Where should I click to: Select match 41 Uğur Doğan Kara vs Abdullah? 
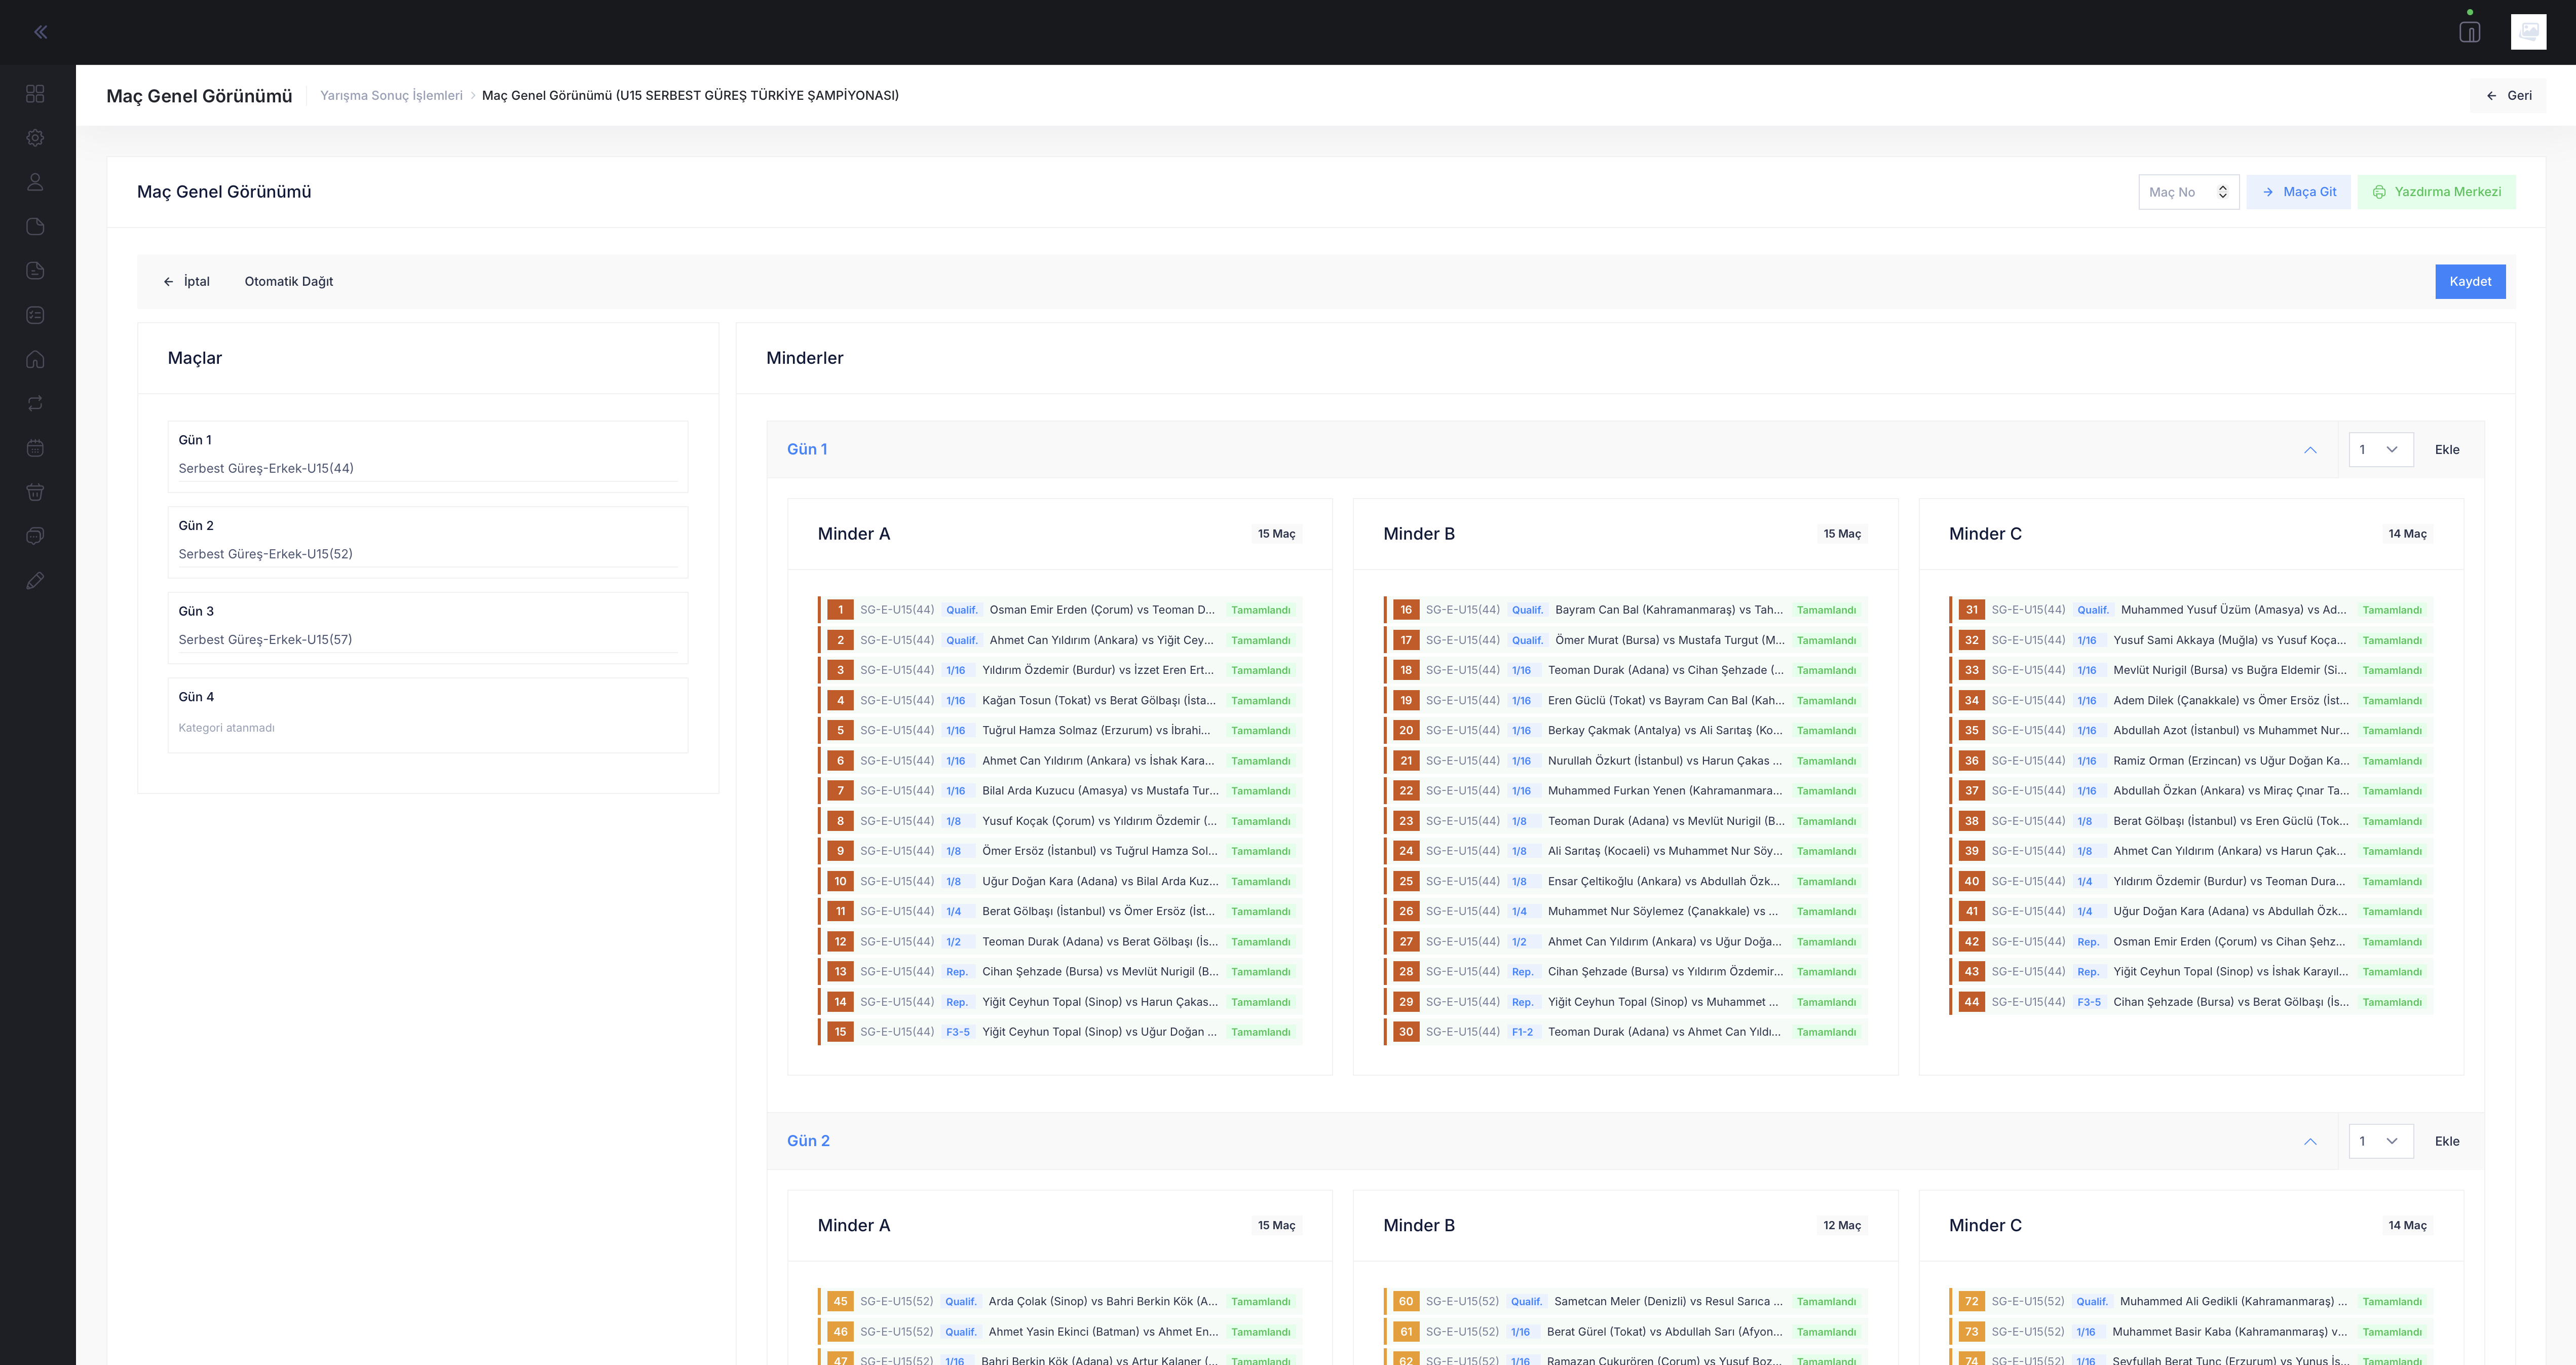(2191, 911)
